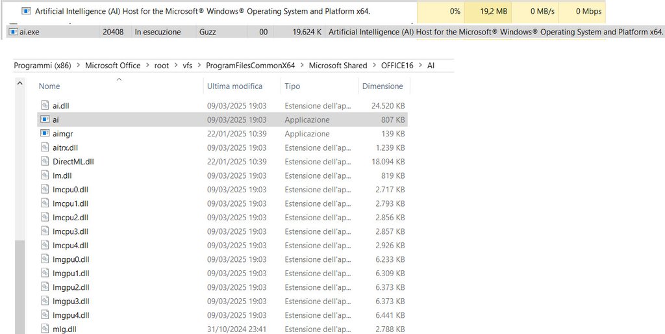The height and width of the screenshot is (334, 665).
Task: Select file name lmgpu4.dll
Action: pos(71,315)
